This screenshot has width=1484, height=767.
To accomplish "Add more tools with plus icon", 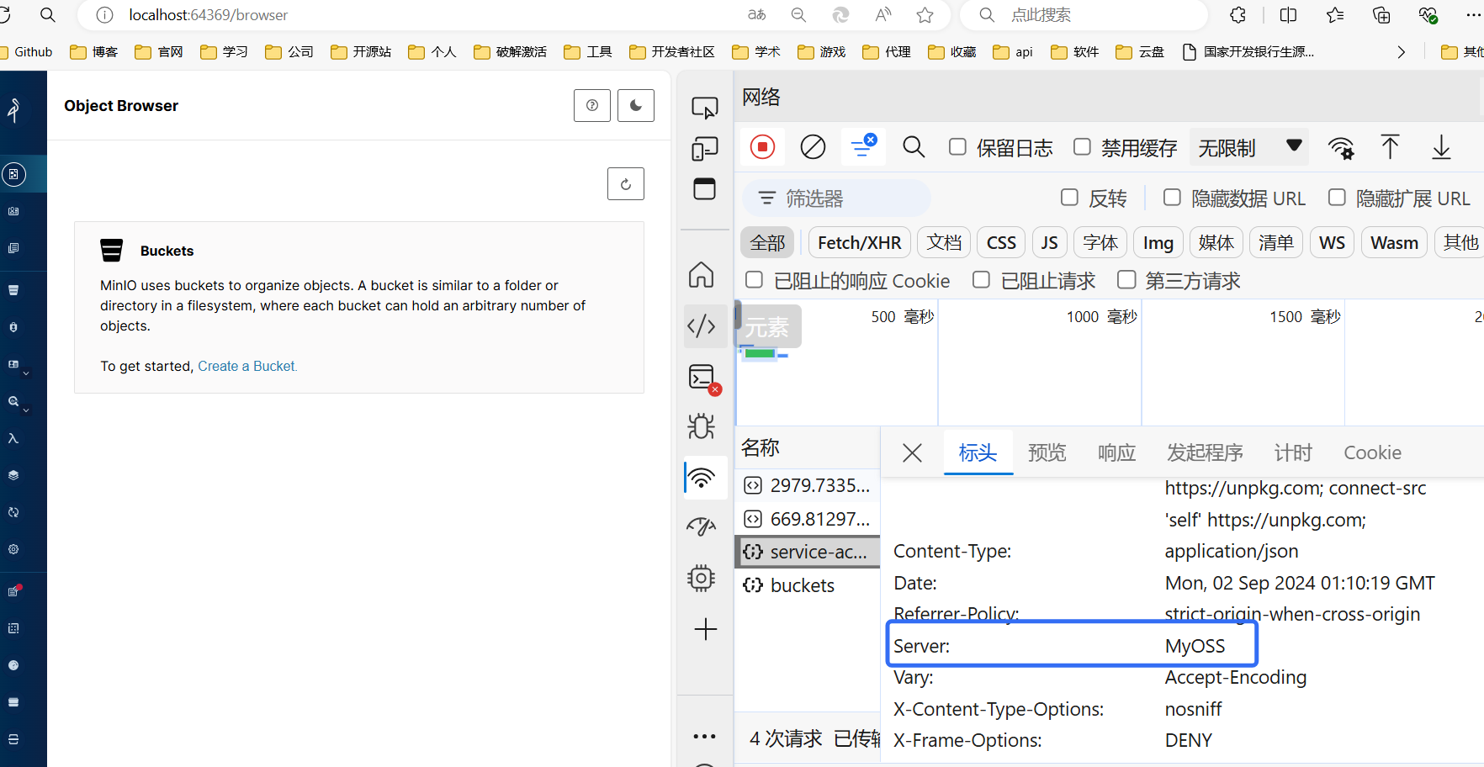I will 706,629.
